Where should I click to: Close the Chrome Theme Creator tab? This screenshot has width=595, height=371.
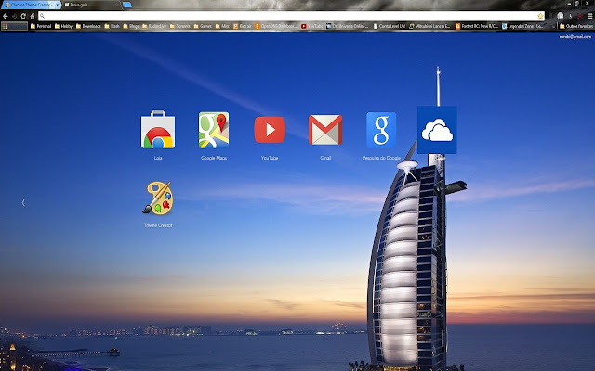point(58,5)
